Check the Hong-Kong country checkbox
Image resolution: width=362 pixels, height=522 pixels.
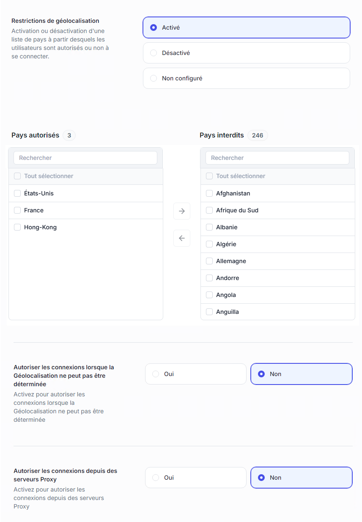point(17,227)
